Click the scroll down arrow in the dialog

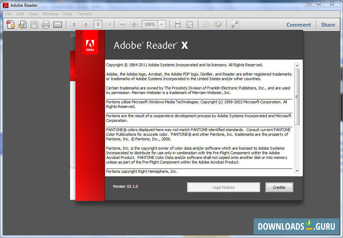tap(297, 171)
